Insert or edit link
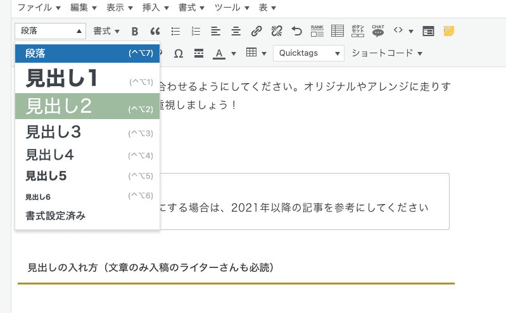The height and width of the screenshot is (313, 506). point(256,31)
